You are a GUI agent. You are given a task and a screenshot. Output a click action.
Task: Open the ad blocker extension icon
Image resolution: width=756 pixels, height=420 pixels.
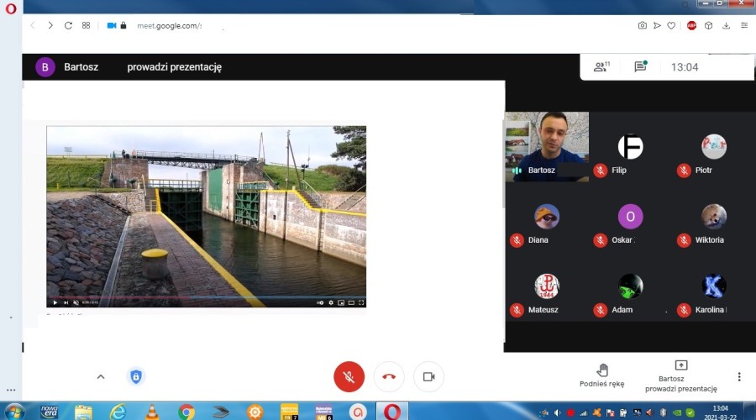pos(691,25)
